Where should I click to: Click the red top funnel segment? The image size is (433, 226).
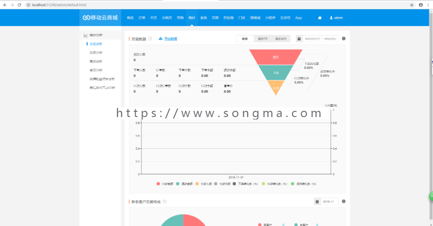coord(276,57)
